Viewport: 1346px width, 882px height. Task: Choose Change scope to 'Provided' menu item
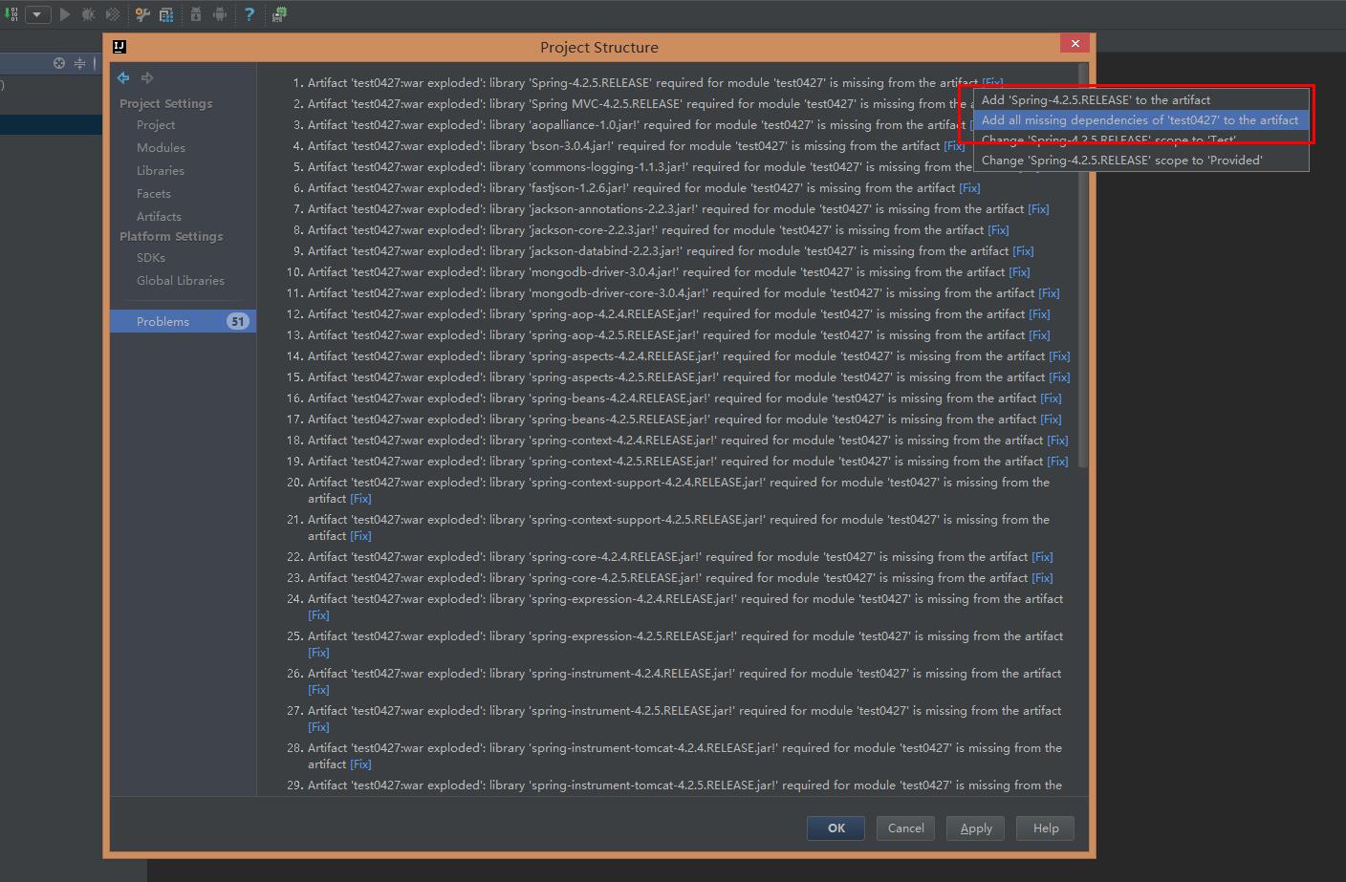1140,161
